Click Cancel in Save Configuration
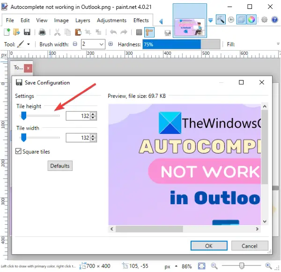 pos(250,246)
